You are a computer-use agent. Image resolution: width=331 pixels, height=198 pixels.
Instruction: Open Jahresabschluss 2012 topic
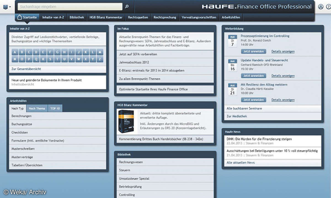[165, 62]
